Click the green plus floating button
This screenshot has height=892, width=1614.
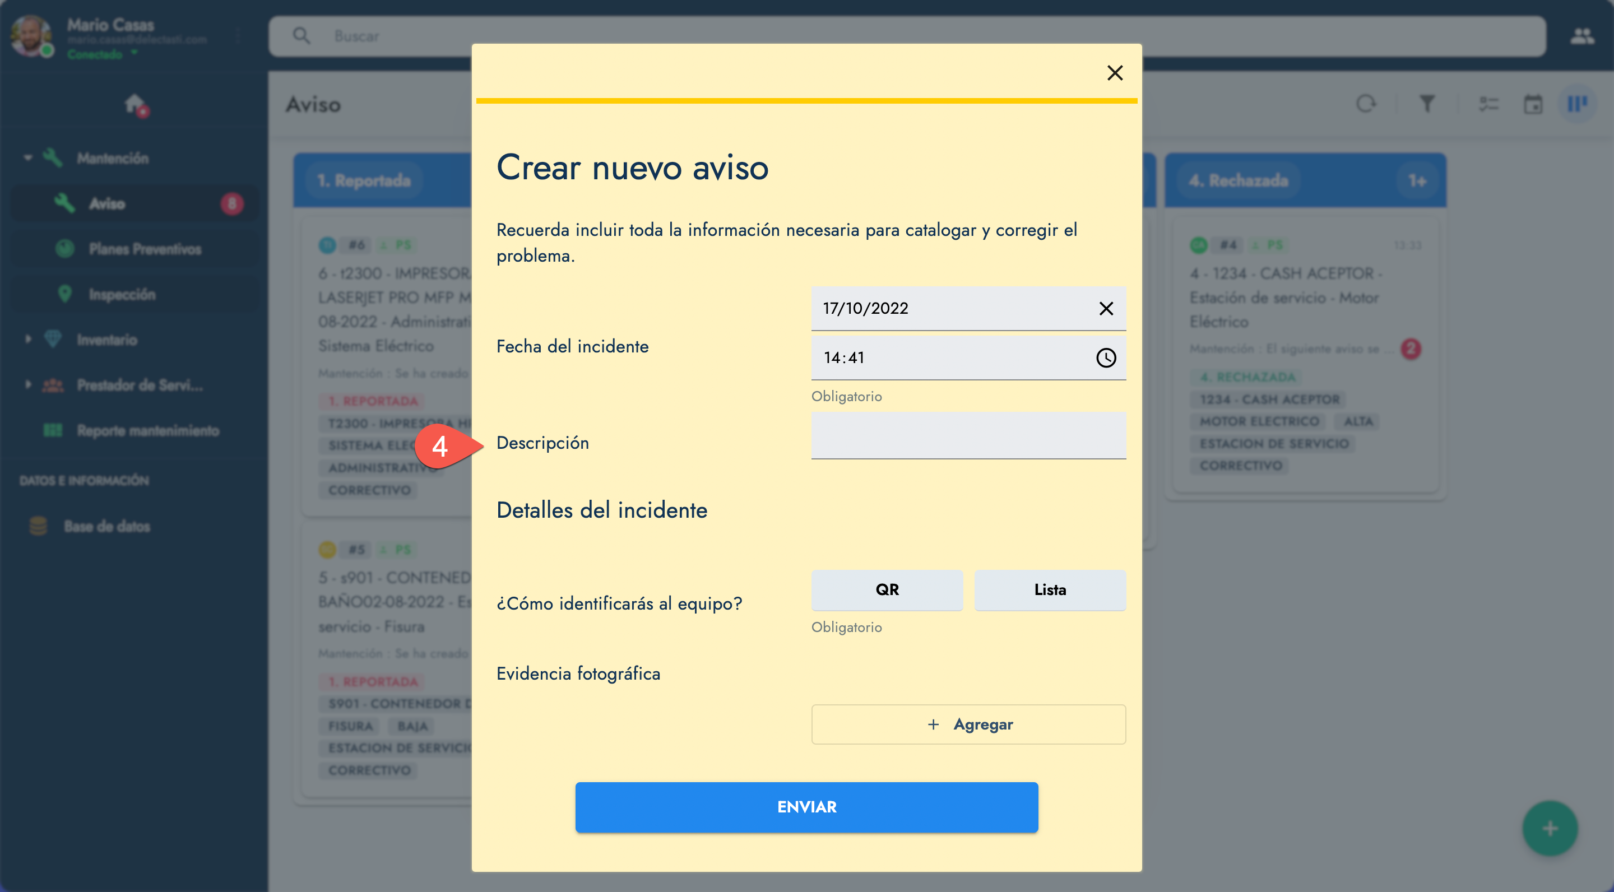[x=1550, y=828]
